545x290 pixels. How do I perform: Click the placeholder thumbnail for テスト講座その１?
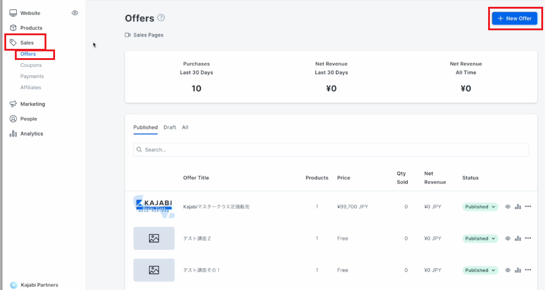pyautogui.click(x=154, y=270)
